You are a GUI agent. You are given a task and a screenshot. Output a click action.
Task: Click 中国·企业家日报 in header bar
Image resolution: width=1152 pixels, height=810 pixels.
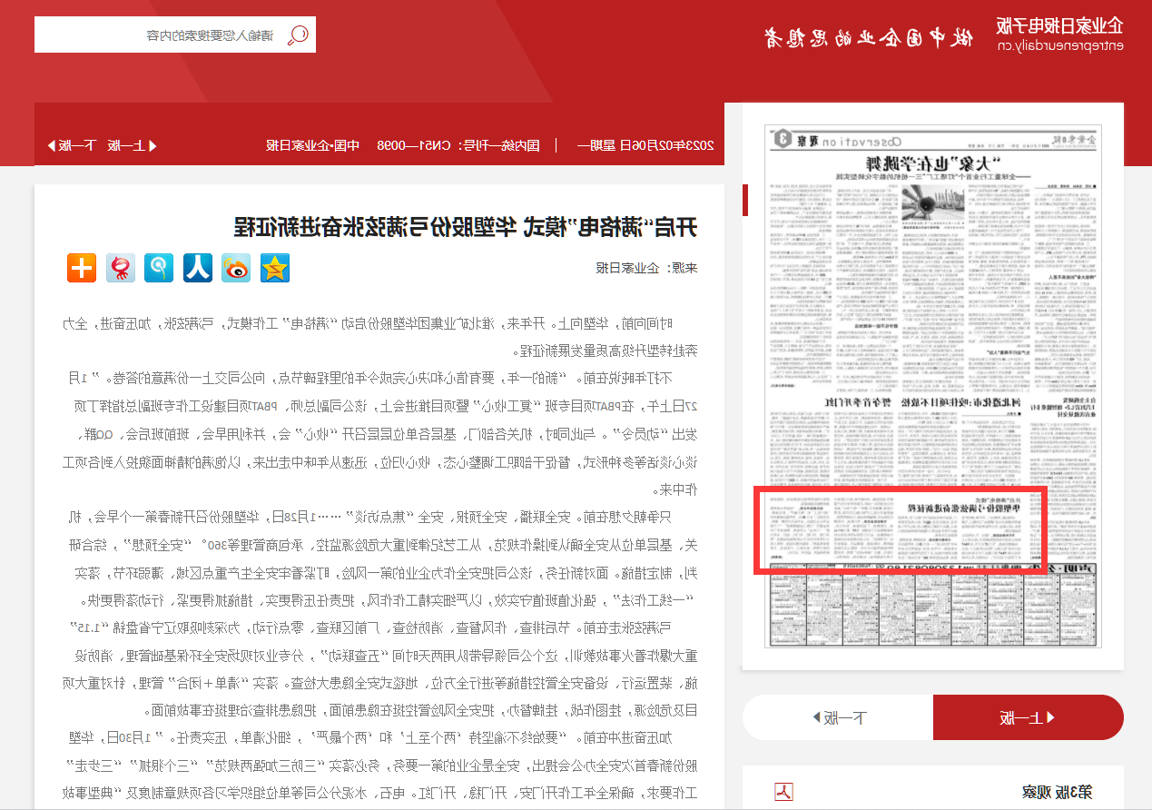coord(313,145)
